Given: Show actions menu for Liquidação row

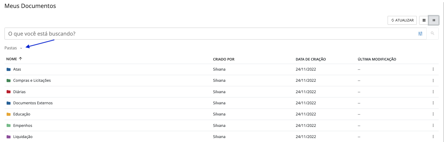Looking at the screenshot, I should point(433,137).
